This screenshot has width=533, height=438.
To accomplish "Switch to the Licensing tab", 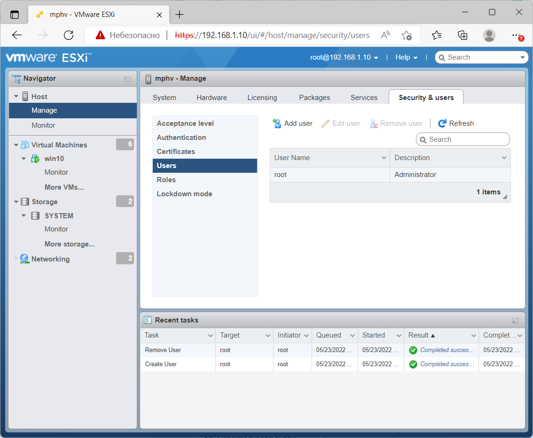I will click(x=262, y=98).
